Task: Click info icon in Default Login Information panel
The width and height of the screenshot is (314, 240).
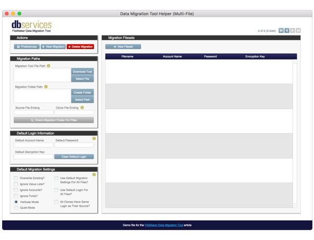Action: 94,138
